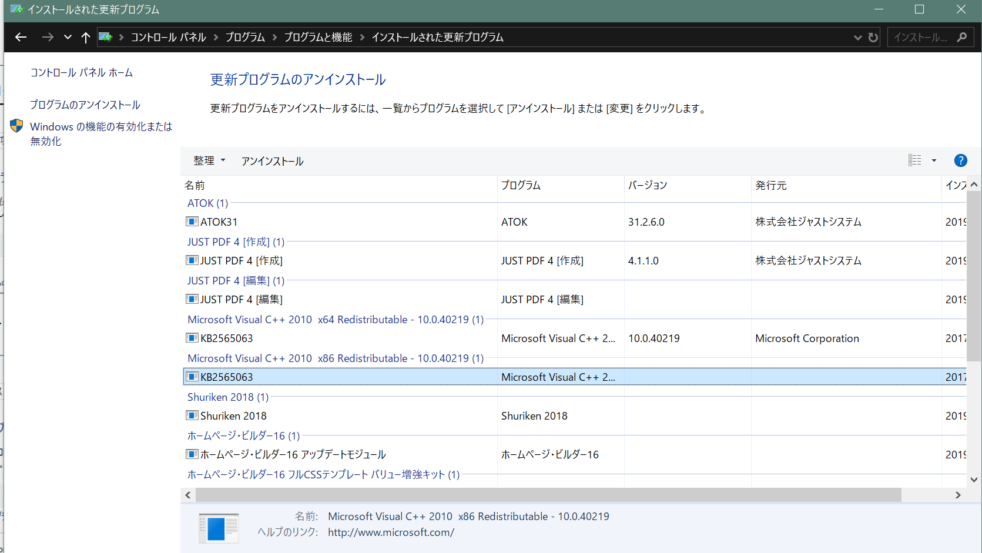Select KB2565063 under x64 Redistributable
Screen dimensions: 982x553
(x=575, y=338)
